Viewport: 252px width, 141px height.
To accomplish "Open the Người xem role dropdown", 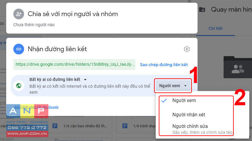I will (173, 86).
